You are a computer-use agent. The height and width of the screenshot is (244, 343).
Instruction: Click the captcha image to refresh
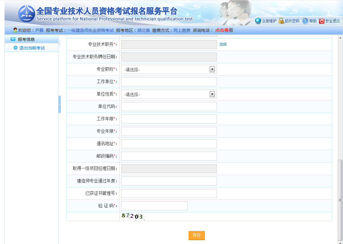pos(132,216)
